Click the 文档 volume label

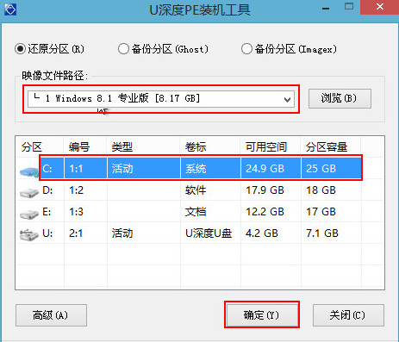[196, 212]
